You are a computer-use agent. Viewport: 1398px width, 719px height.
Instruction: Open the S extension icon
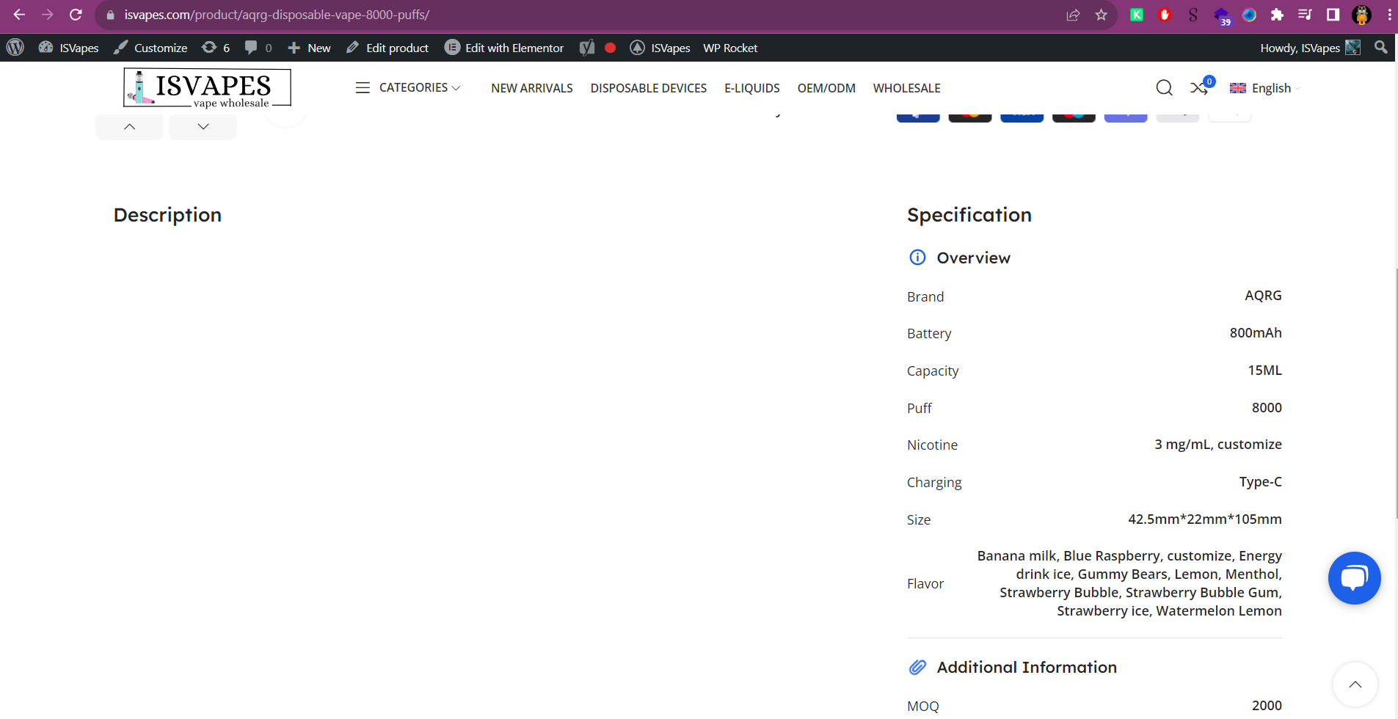(x=1193, y=15)
